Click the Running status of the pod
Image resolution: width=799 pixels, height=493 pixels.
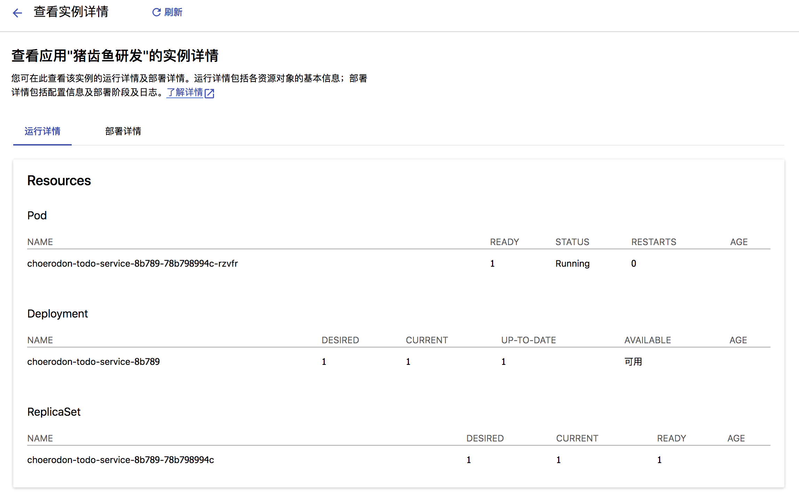572,264
